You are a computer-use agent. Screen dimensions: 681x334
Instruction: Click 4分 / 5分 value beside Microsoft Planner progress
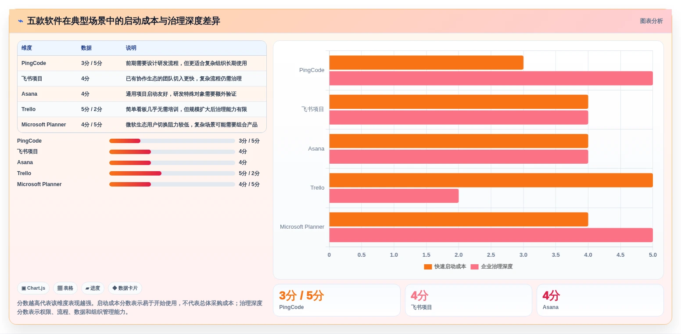[x=249, y=184]
